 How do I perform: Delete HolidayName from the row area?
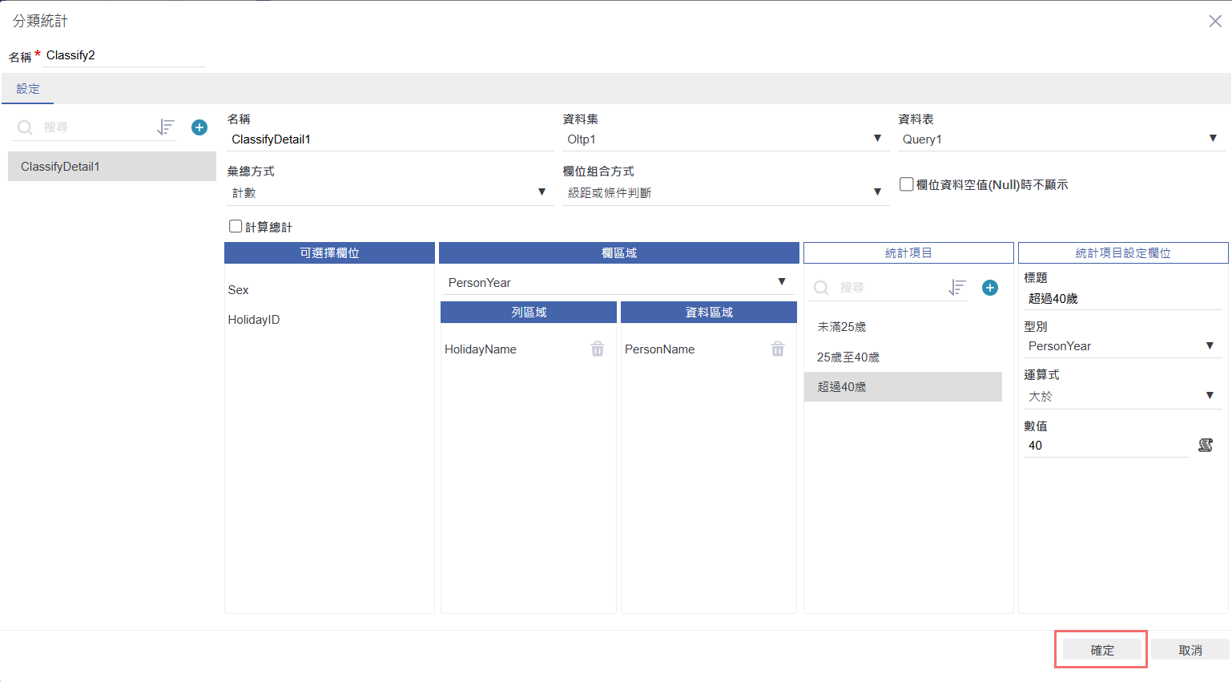click(598, 349)
